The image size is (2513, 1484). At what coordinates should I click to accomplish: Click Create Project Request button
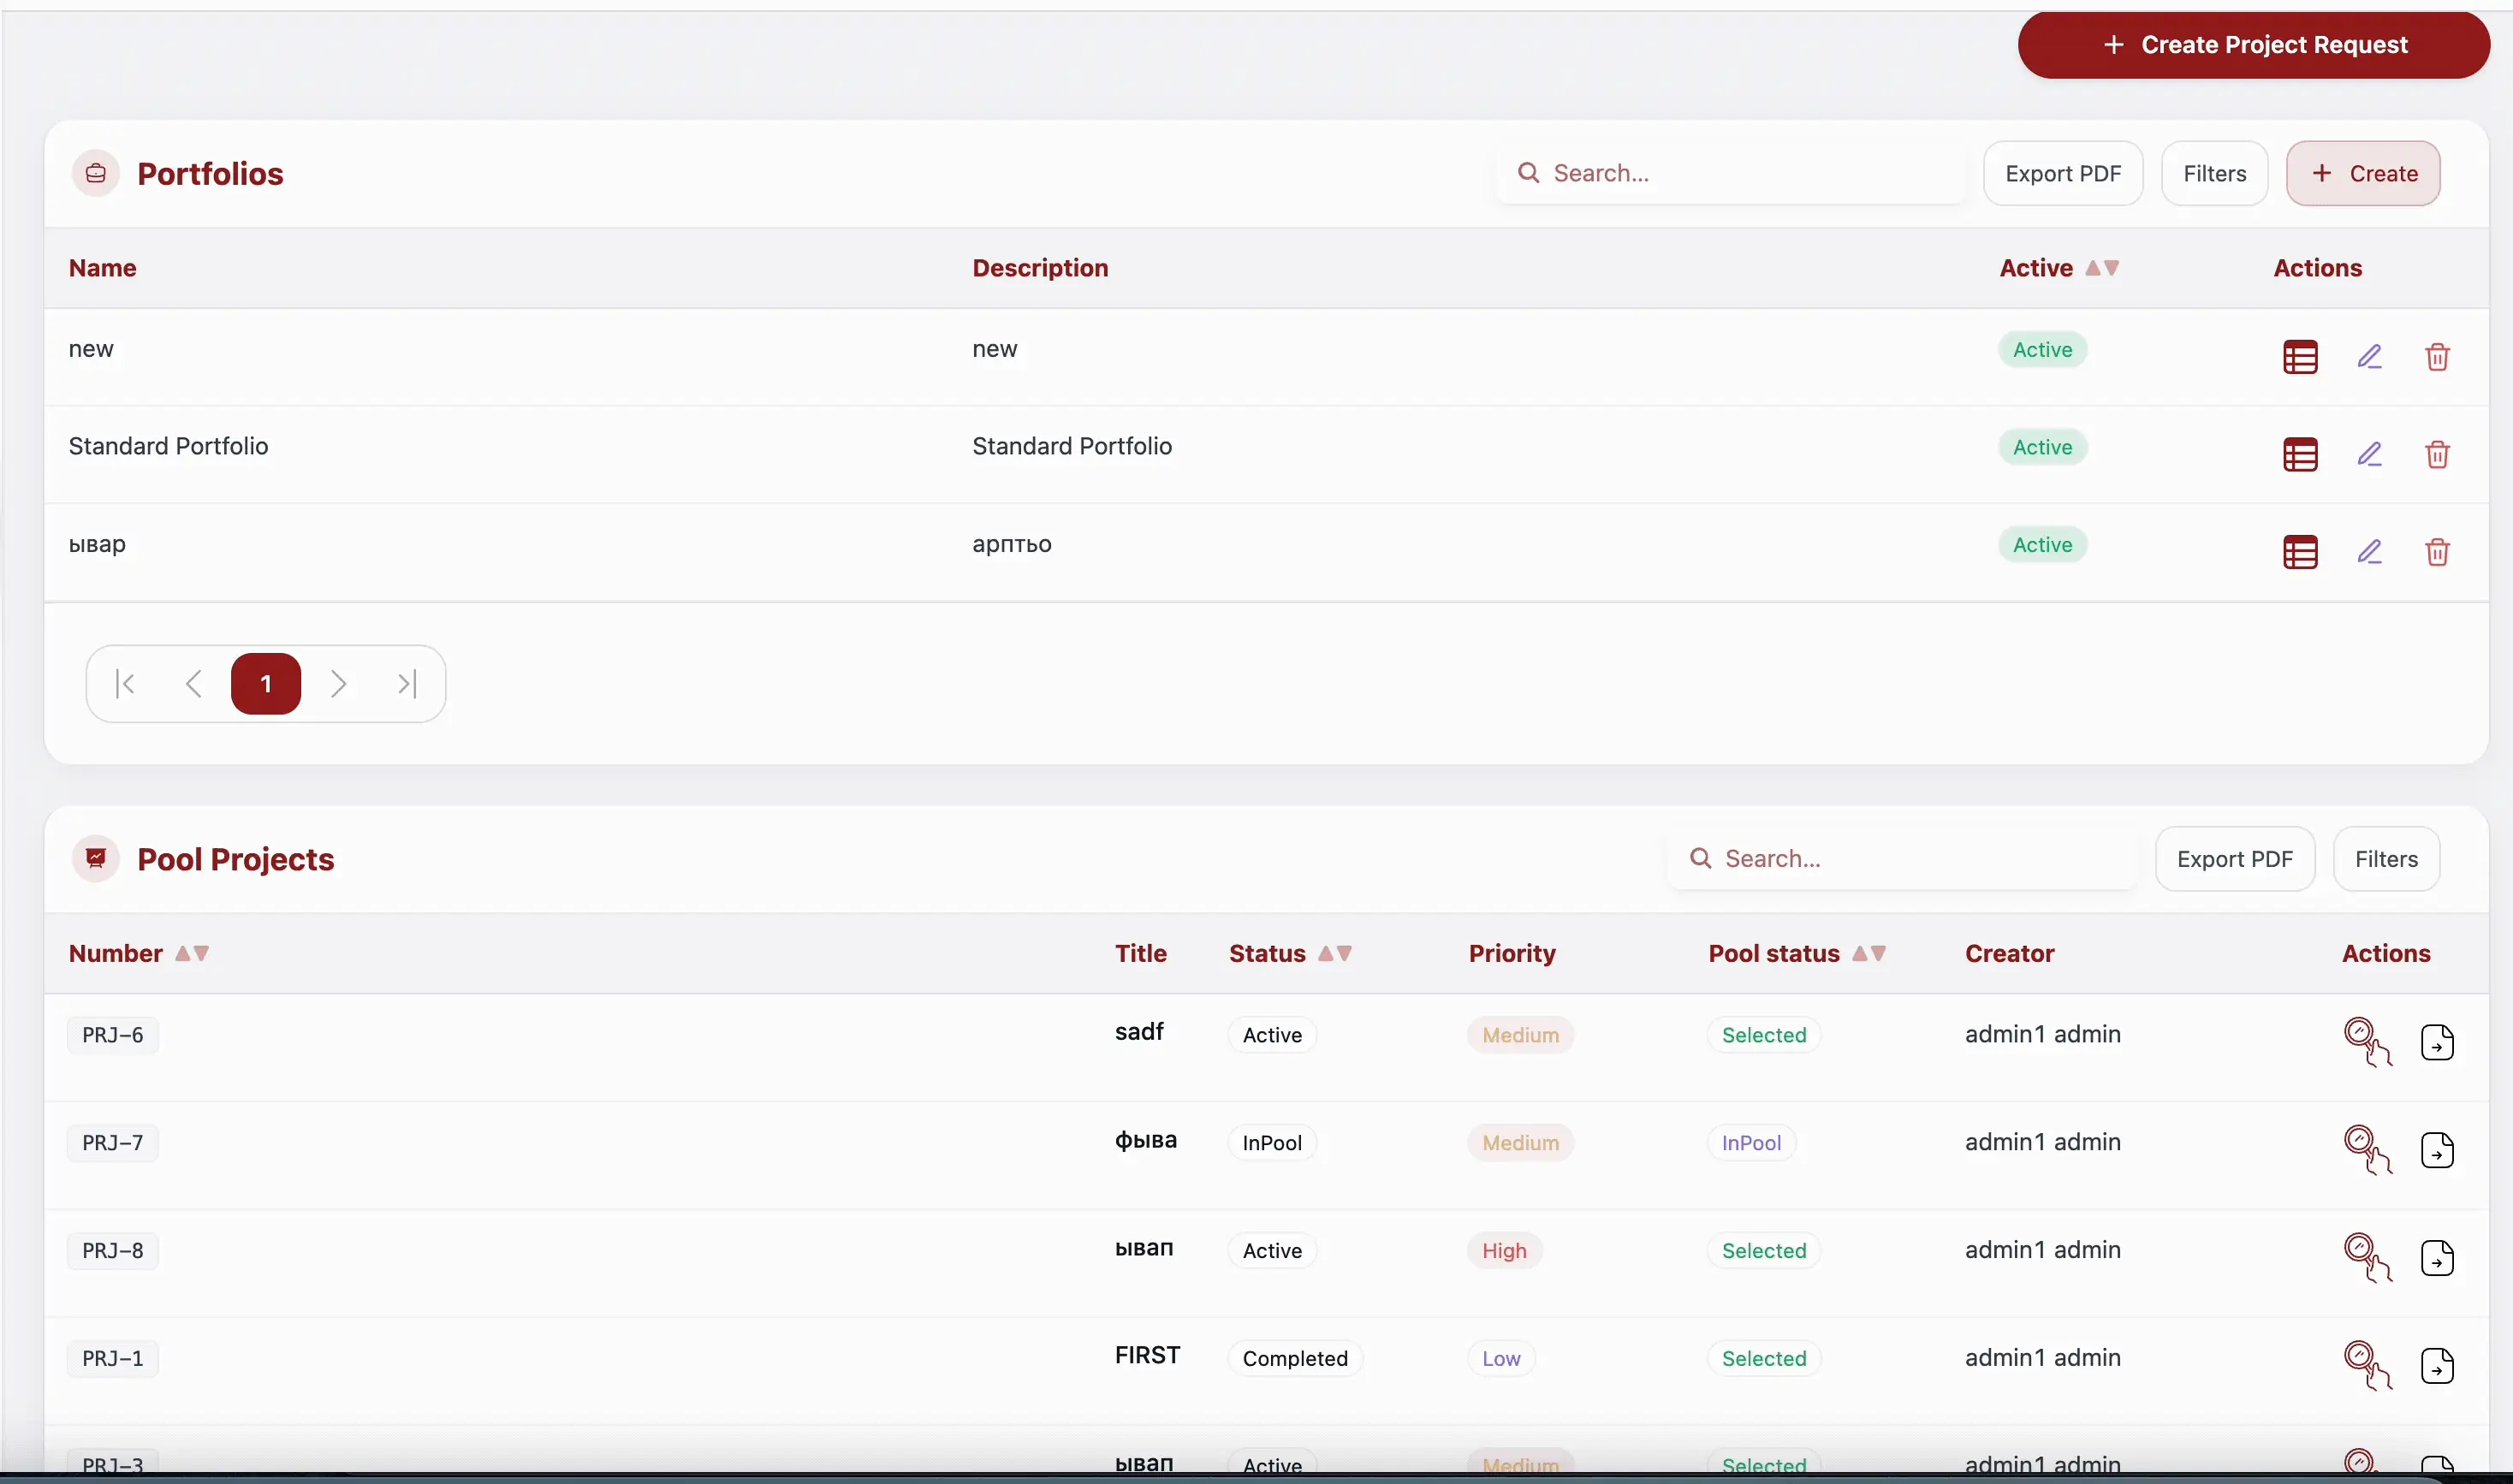2253,45
